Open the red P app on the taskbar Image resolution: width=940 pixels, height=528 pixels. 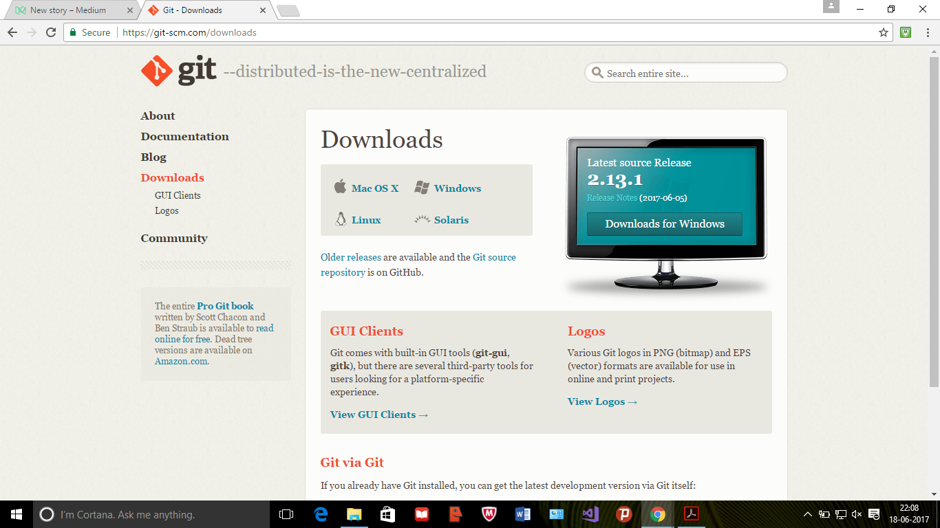624,514
